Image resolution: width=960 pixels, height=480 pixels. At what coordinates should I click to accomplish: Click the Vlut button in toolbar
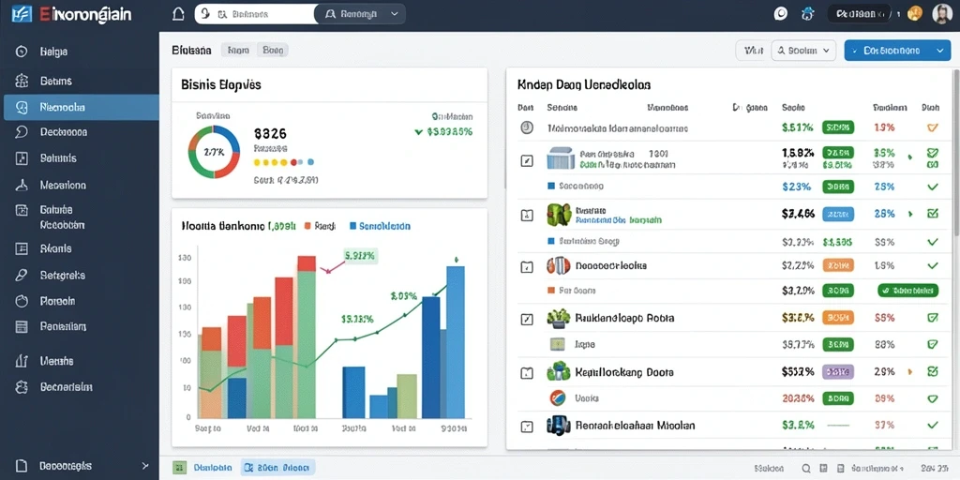(x=753, y=51)
